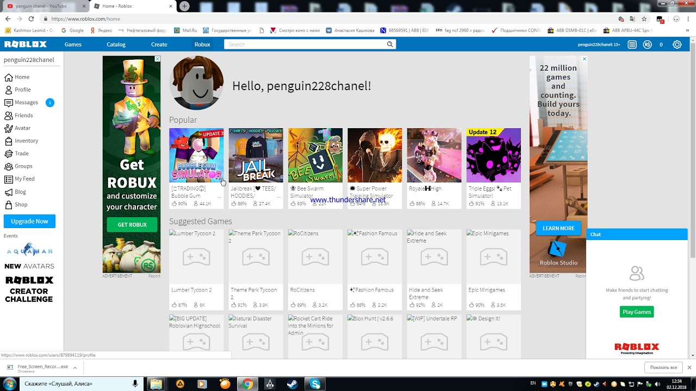Expand the download item arrow menu
This screenshot has height=391, width=696.
(75, 368)
